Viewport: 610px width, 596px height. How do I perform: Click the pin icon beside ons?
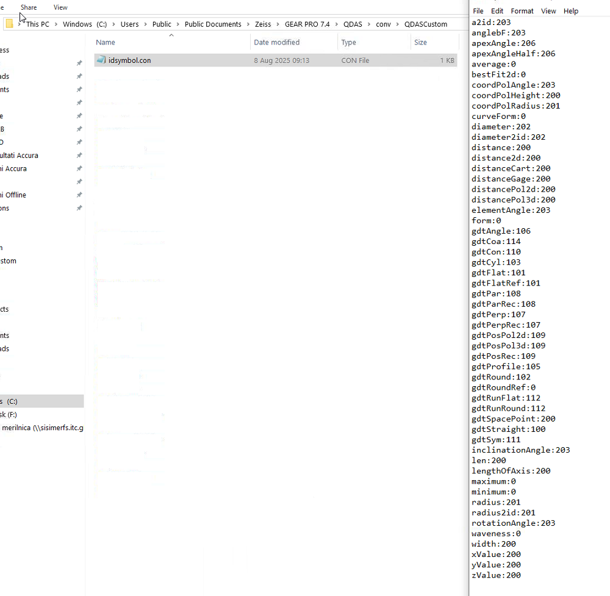(79, 208)
